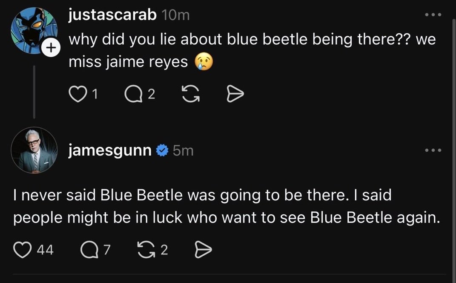
Task: Open the justascarab post text about jaime reyes
Action: point(252,50)
